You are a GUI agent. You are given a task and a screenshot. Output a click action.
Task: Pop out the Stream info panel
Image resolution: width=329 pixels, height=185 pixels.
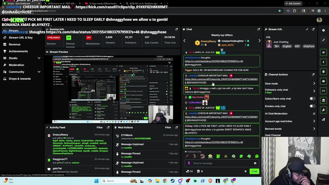pos(313,29)
